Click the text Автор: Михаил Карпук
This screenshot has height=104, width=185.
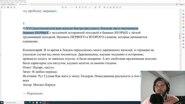[x=39, y=85]
